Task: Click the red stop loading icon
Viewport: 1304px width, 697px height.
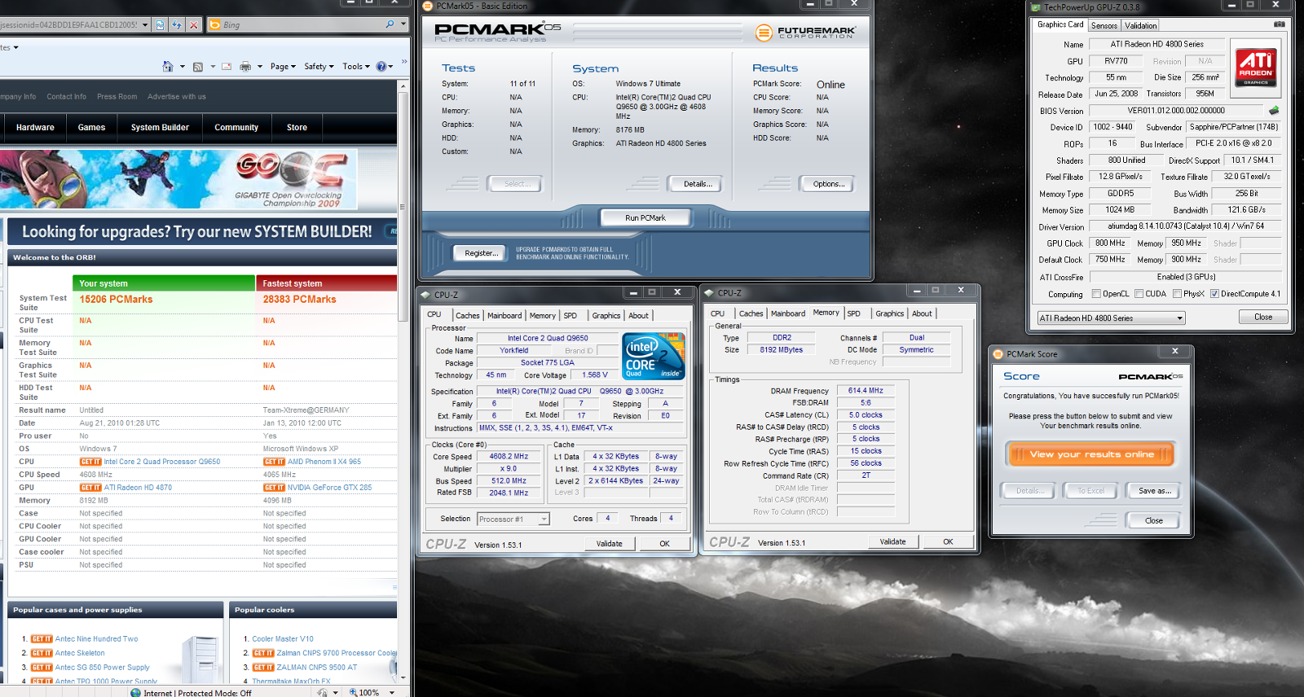Action: click(x=193, y=24)
